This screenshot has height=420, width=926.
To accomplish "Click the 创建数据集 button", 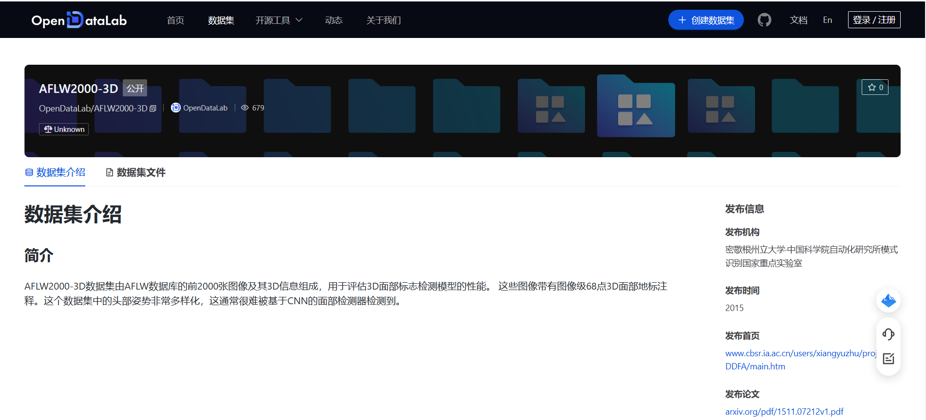I will point(706,20).
